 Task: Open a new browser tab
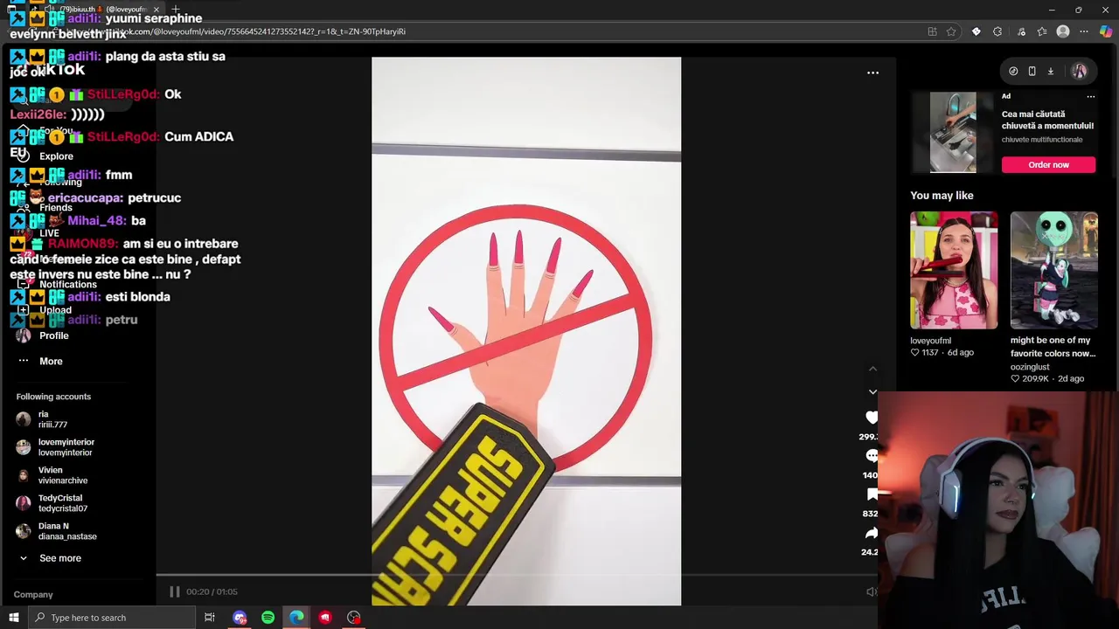[176, 10]
